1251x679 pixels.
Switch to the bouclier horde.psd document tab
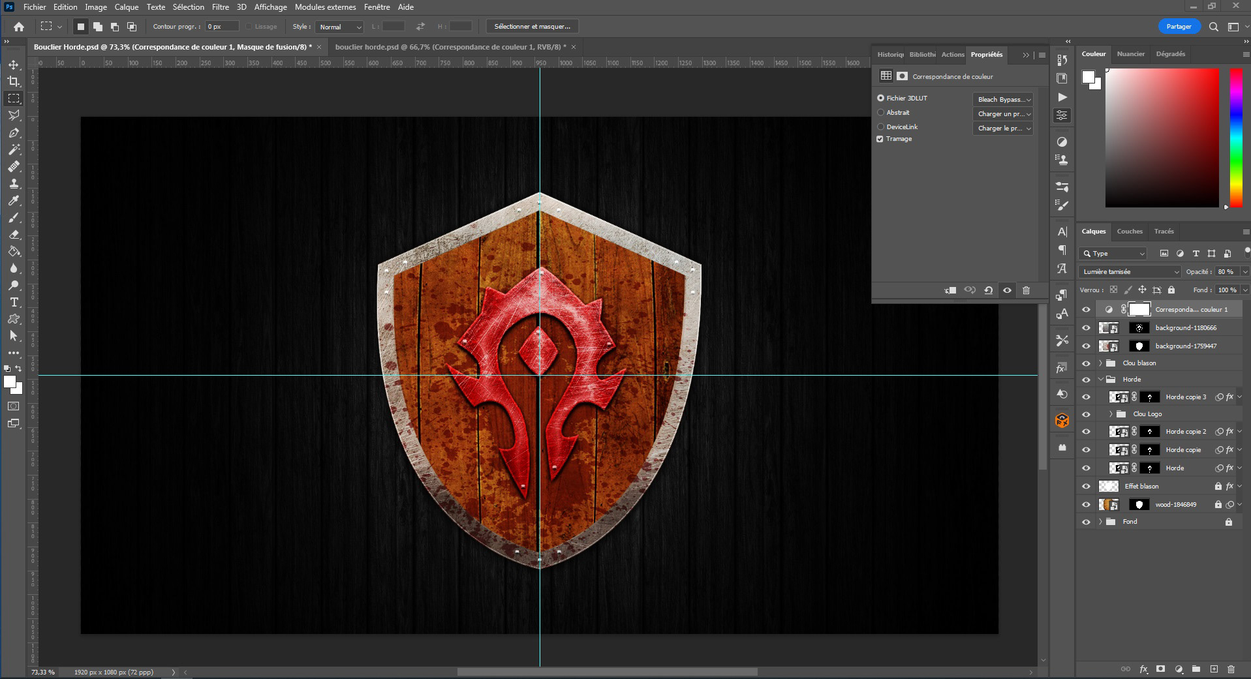click(x=451, y=47)
